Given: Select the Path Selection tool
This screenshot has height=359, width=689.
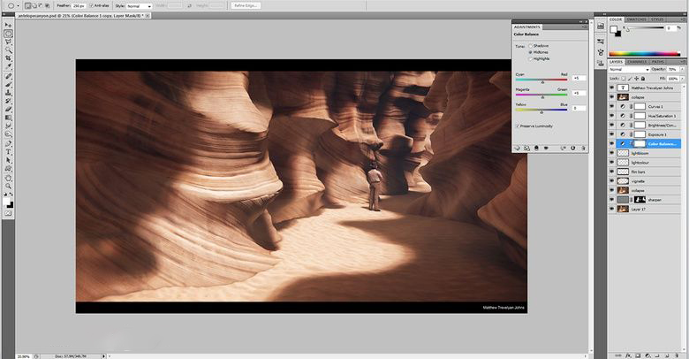Looking at the screenshot, I should [x=8, y=161].
